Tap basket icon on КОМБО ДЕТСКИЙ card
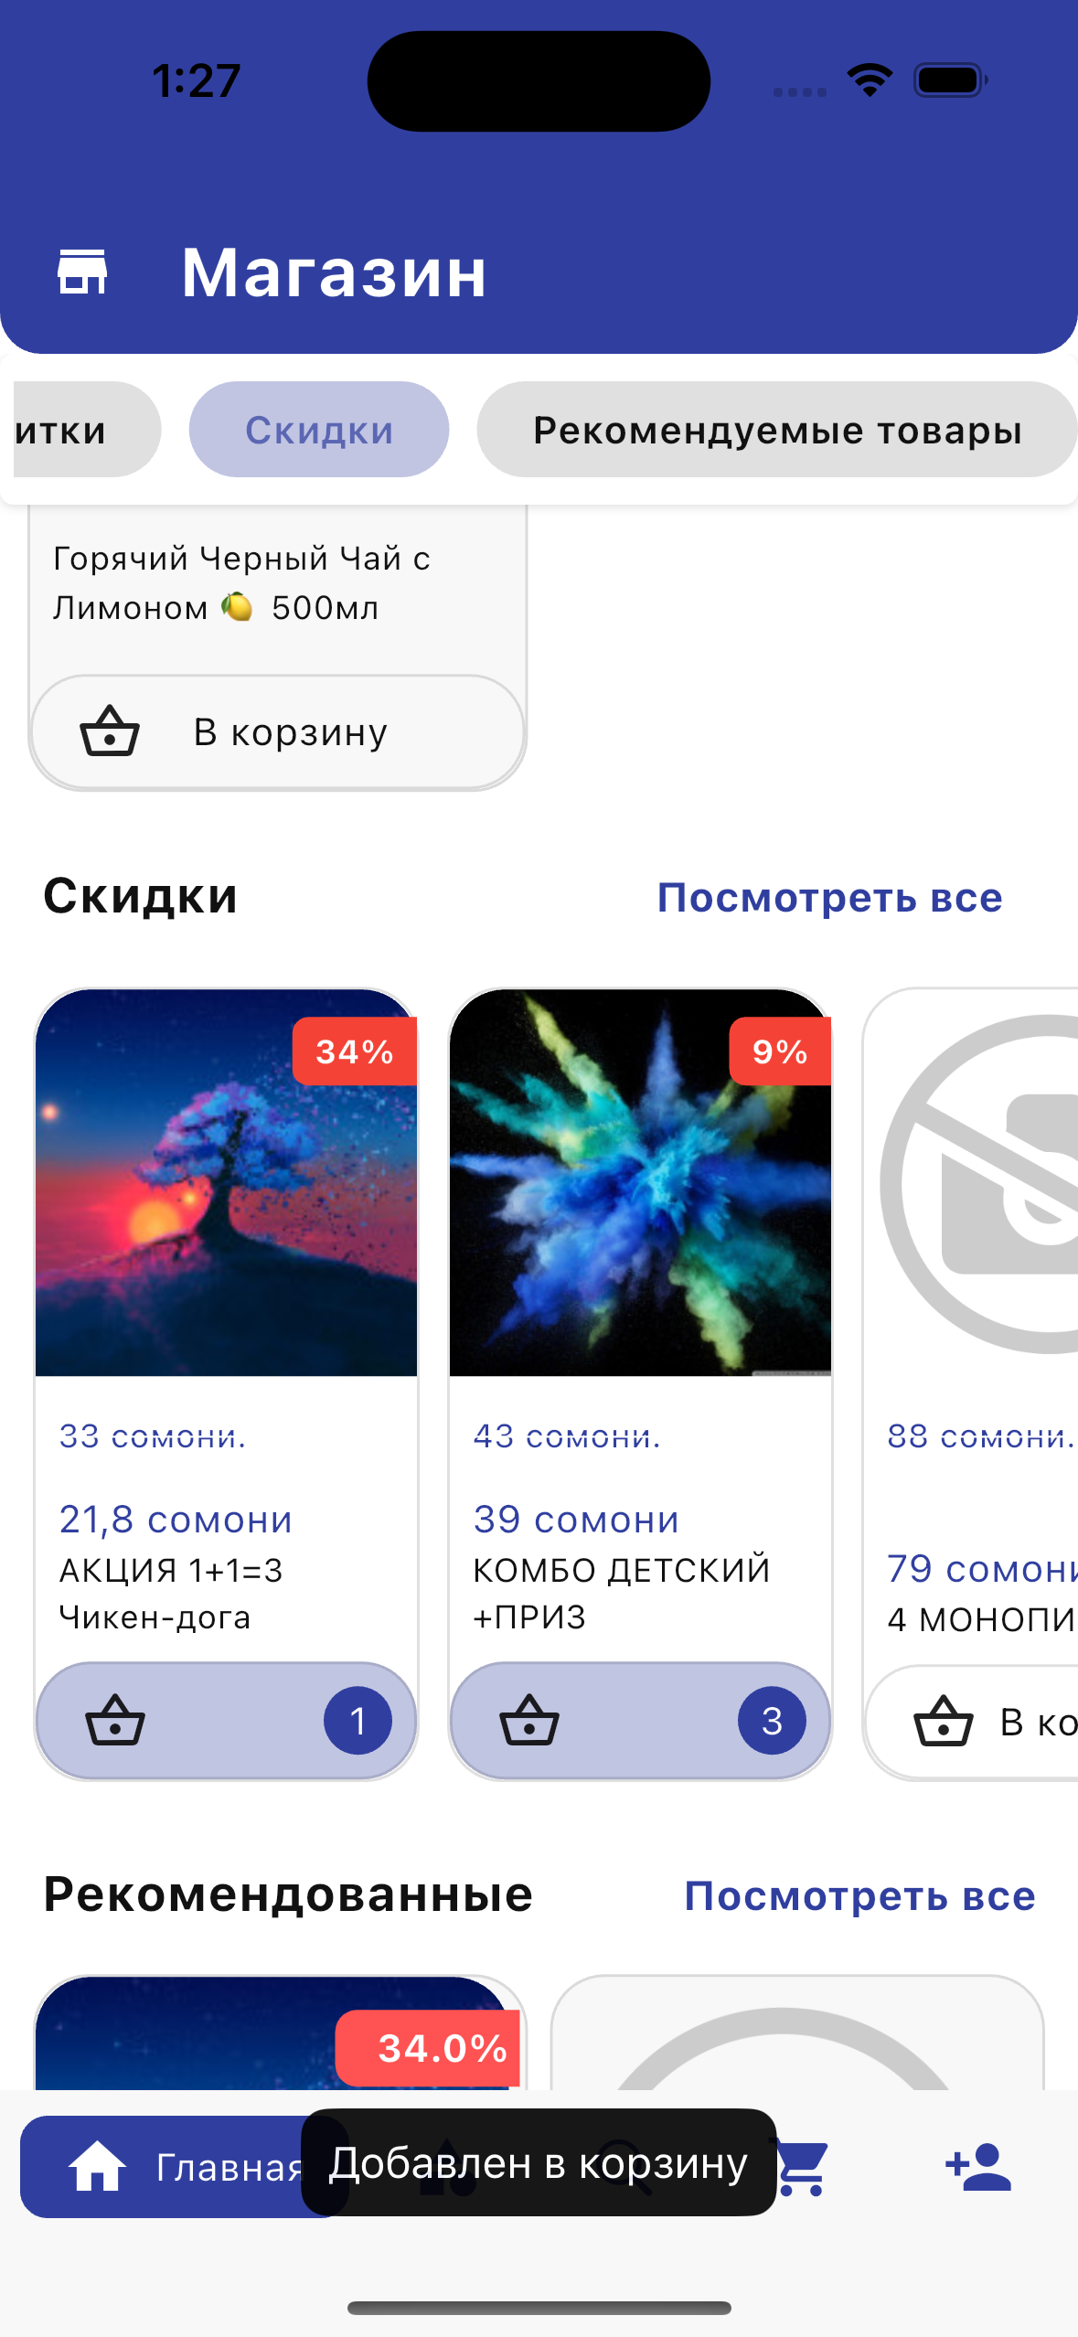This screenshot has height=2337, width=1078. click(x=528, y=1721)
